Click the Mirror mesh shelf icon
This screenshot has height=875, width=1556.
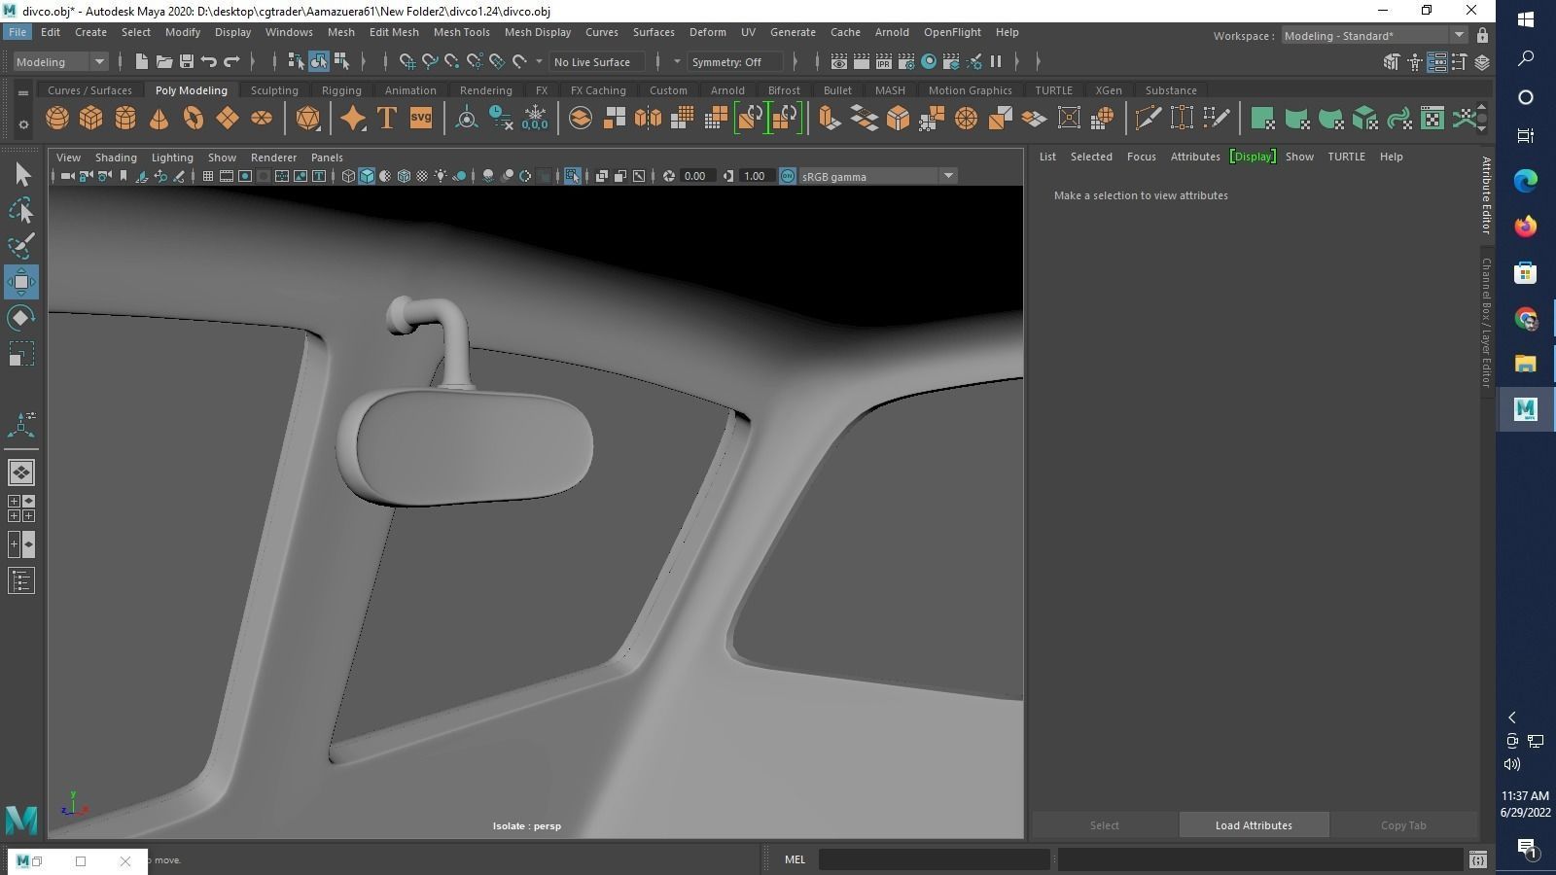pyautogui.click(x=648, y=119)
